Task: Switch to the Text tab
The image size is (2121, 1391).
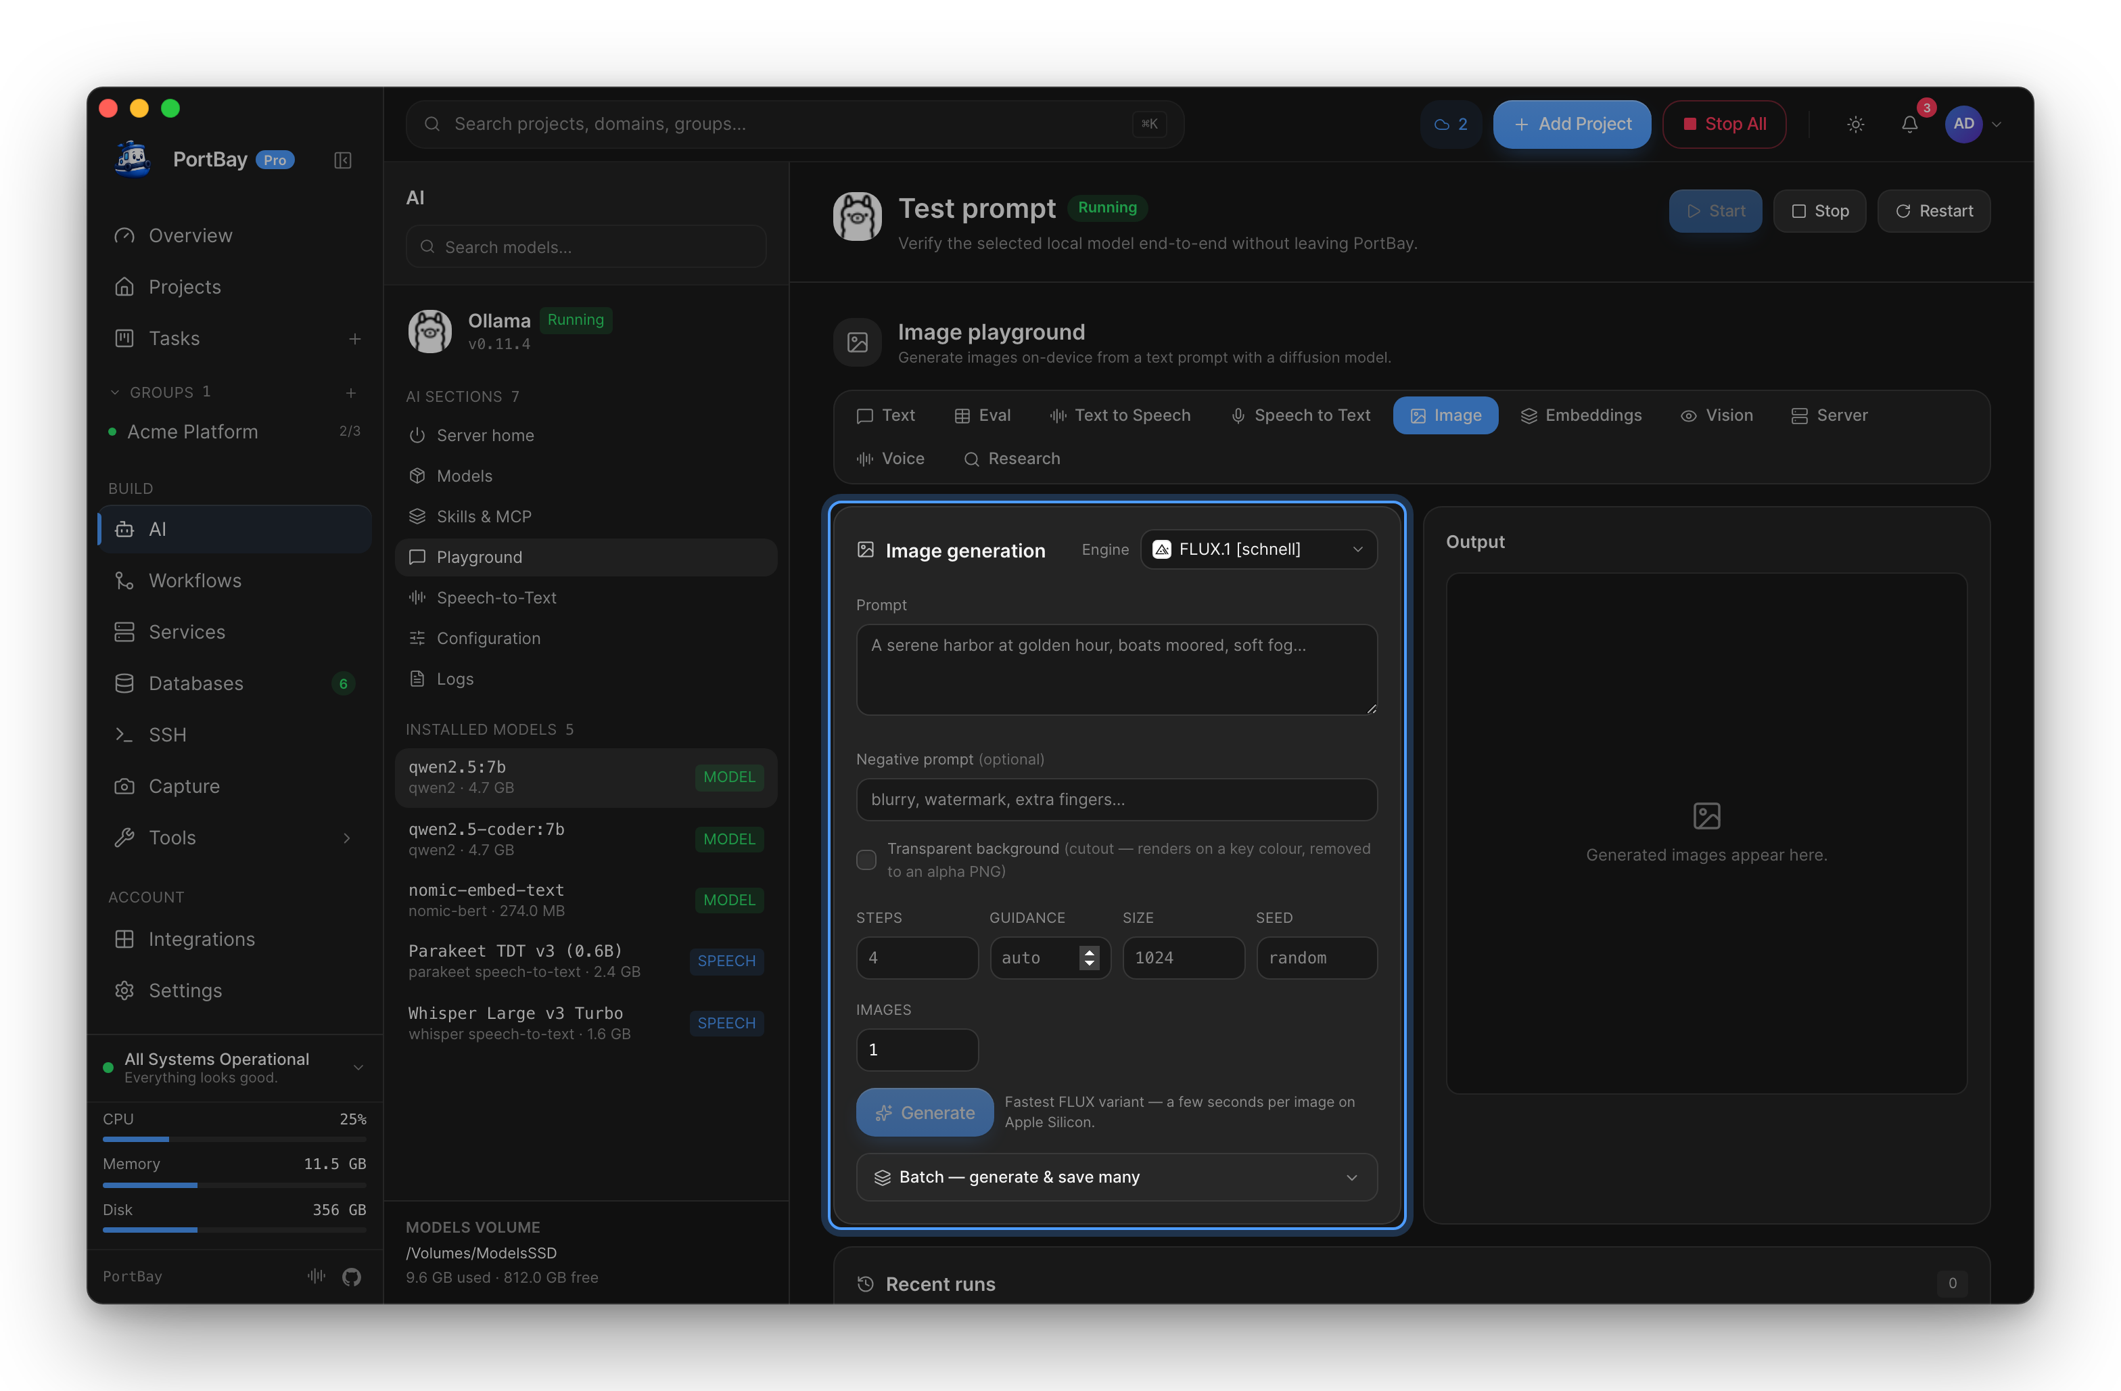Action: (x=885, y=415)
